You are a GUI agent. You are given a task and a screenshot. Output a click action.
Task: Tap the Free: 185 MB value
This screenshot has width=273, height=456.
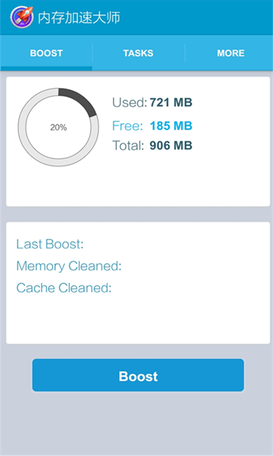pyautogui.click(x=152, y=126)
